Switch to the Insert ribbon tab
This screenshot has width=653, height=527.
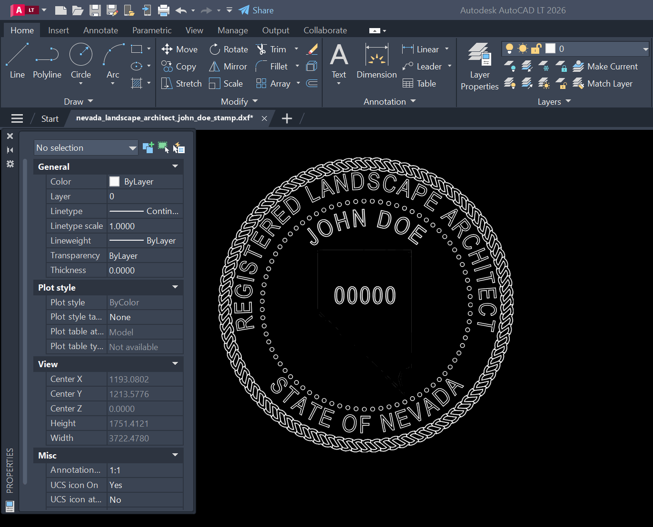point(59,30)
